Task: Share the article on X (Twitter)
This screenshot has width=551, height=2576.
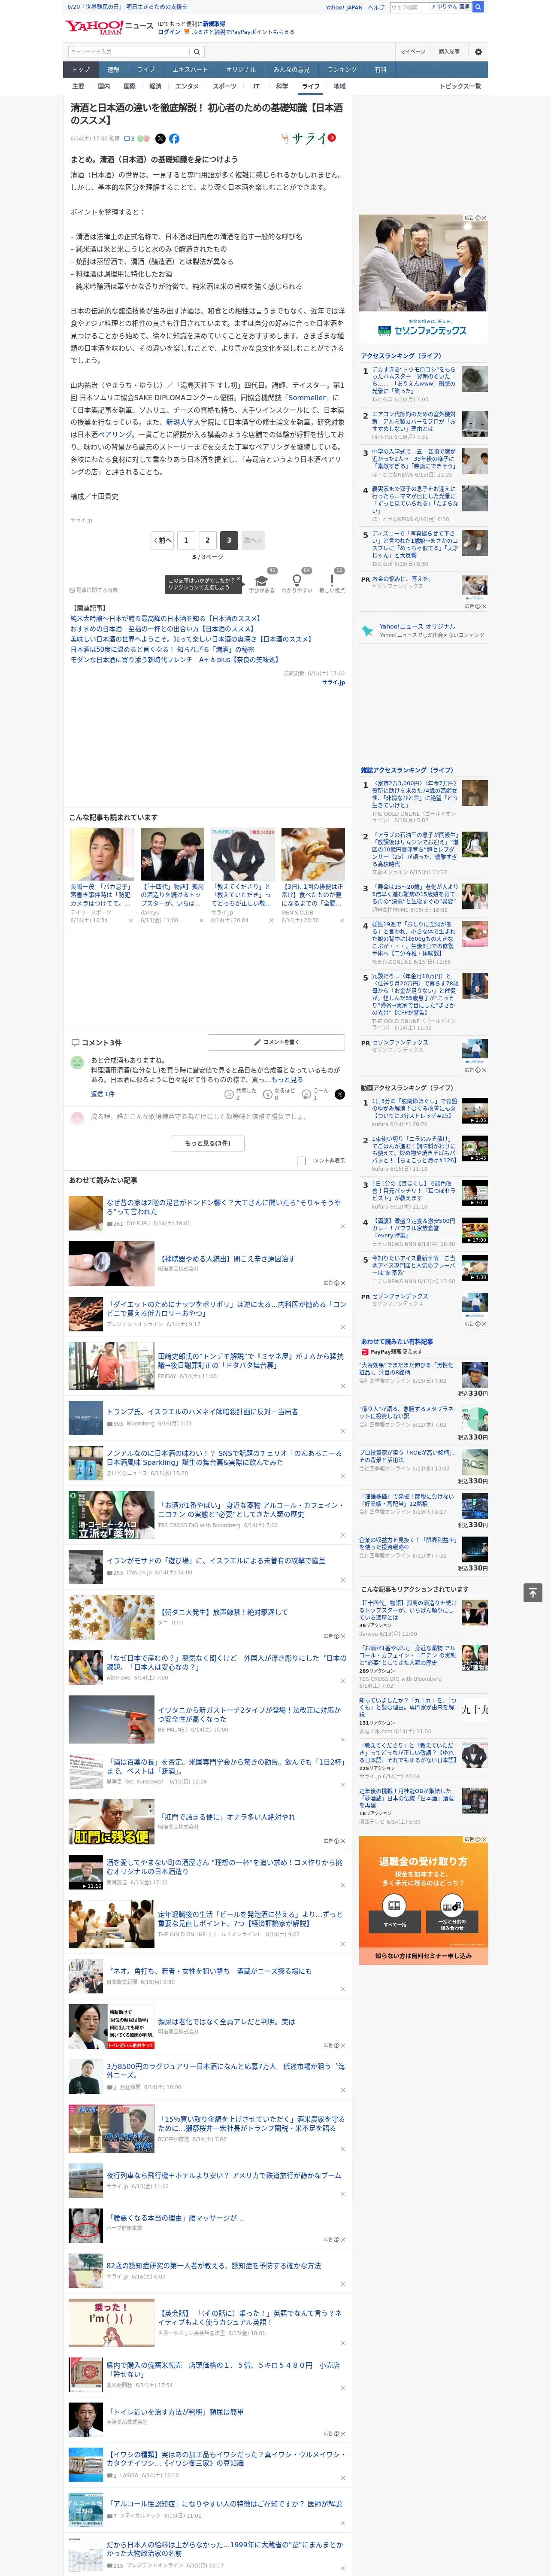Action: (160, 139)
